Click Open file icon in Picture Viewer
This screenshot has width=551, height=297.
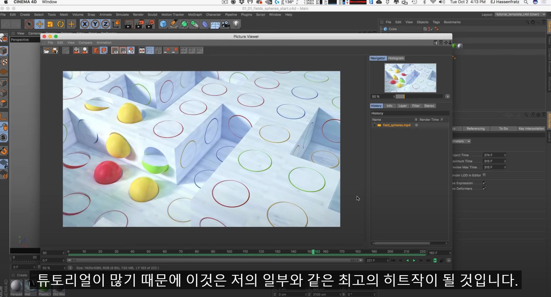point(46,51)
